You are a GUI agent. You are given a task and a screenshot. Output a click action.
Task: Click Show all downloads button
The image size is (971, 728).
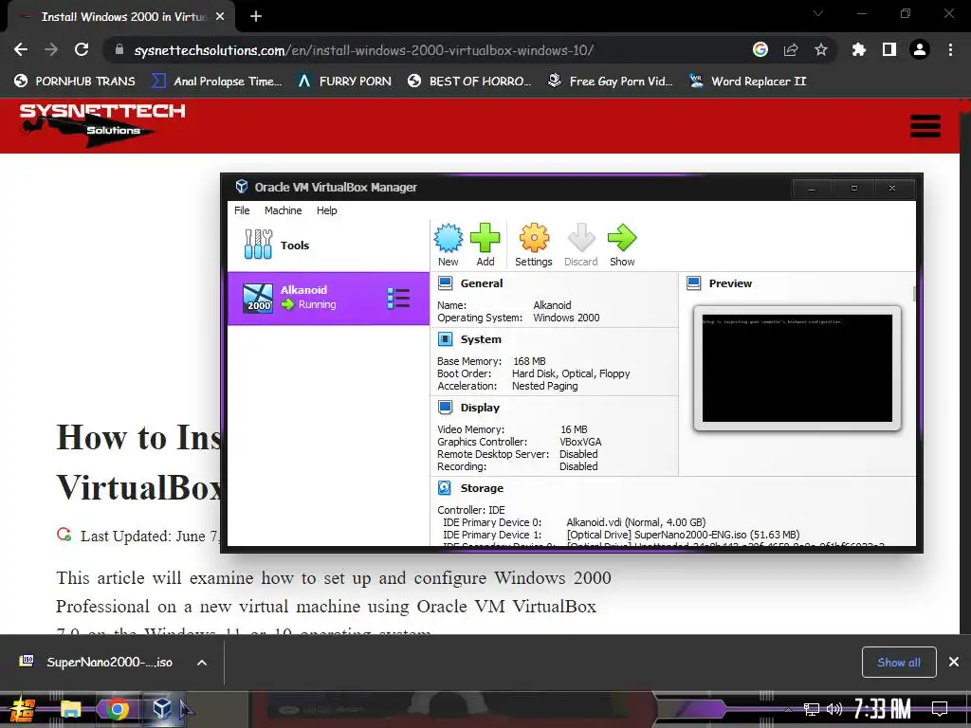[x=899, y=663]
